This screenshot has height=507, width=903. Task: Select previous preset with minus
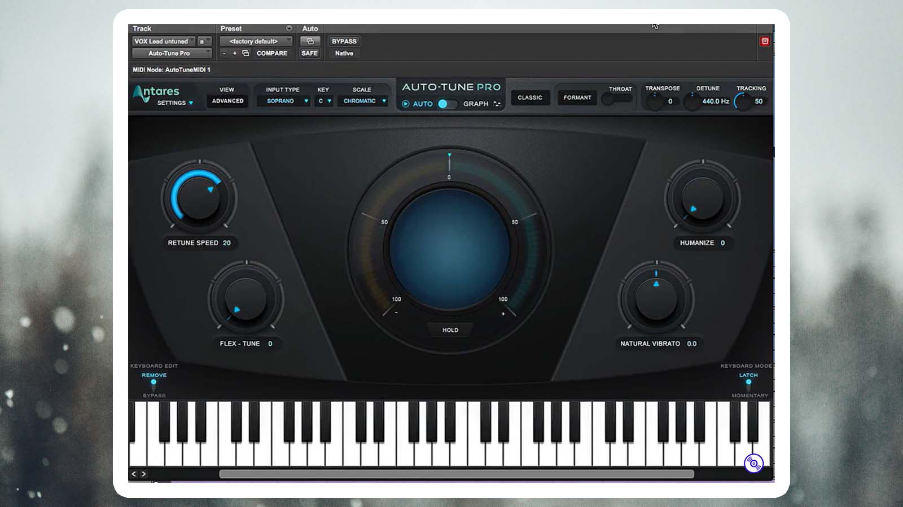(224, 54)
